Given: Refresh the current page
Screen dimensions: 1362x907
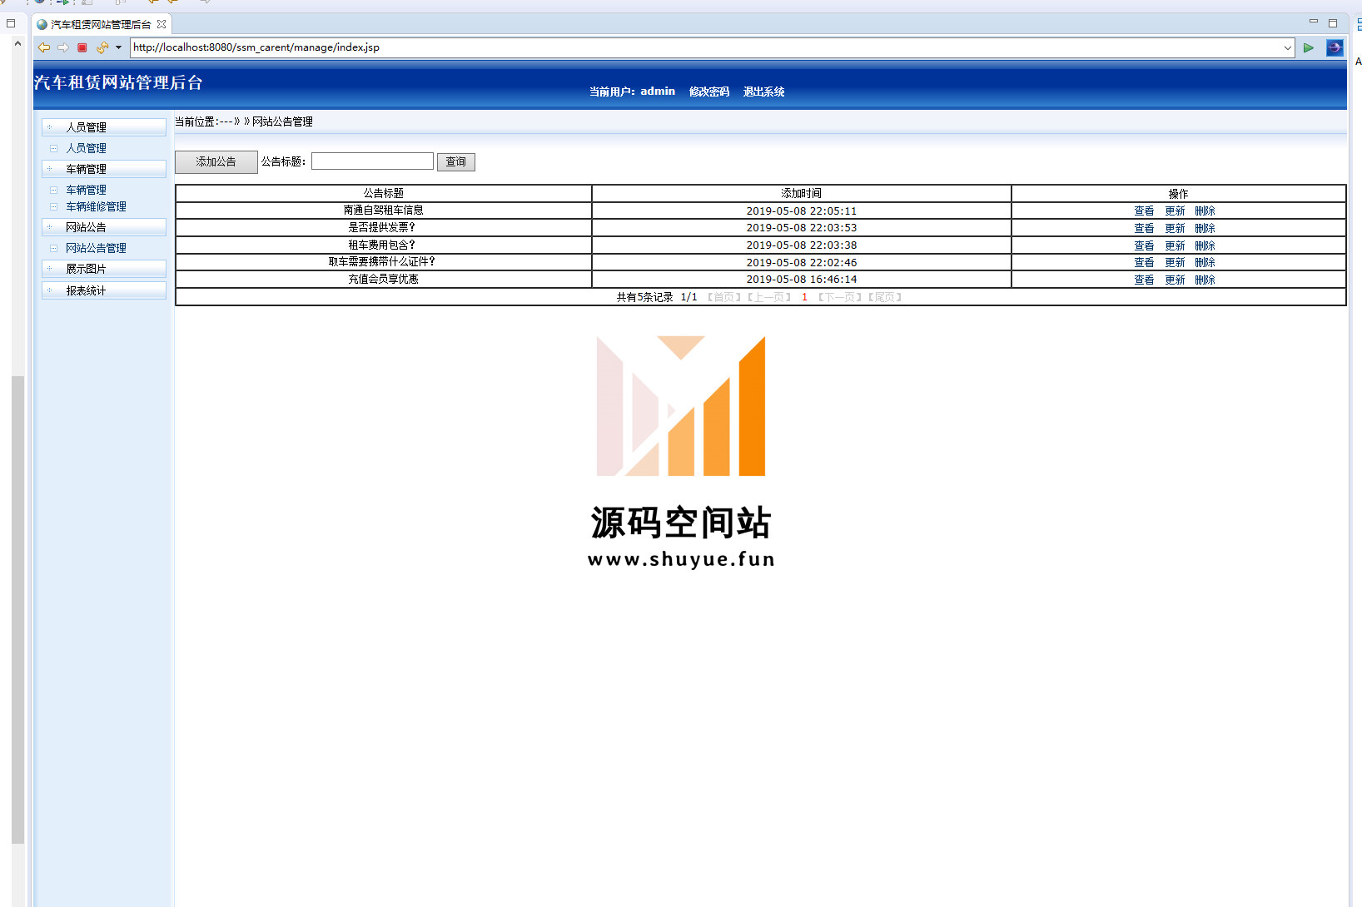Looking at the screenshot, I should pos(102,47).
